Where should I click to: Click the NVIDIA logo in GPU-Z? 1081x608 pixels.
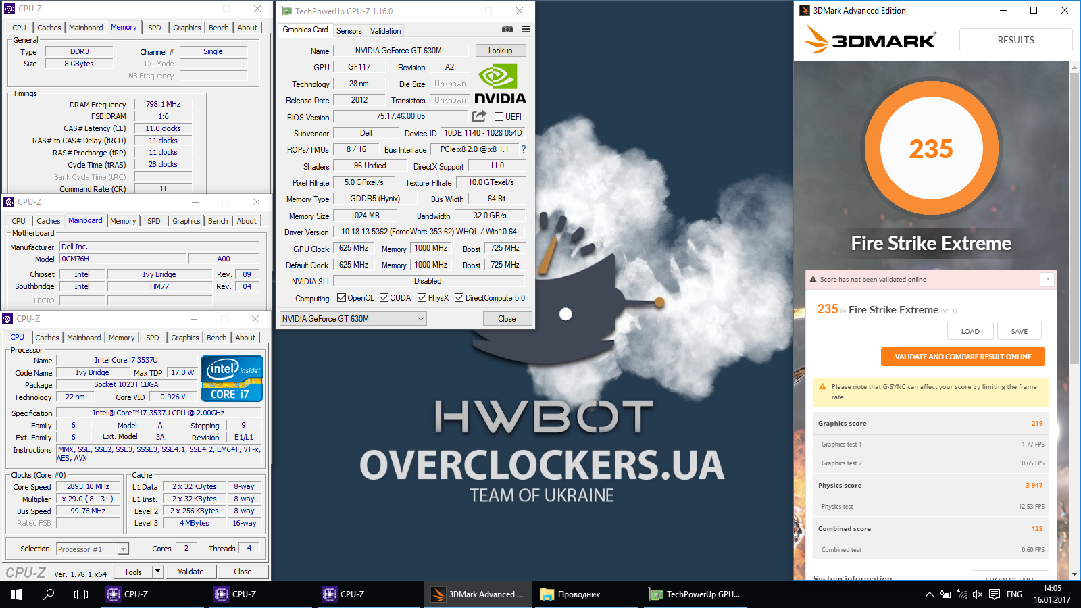[500, 83]
